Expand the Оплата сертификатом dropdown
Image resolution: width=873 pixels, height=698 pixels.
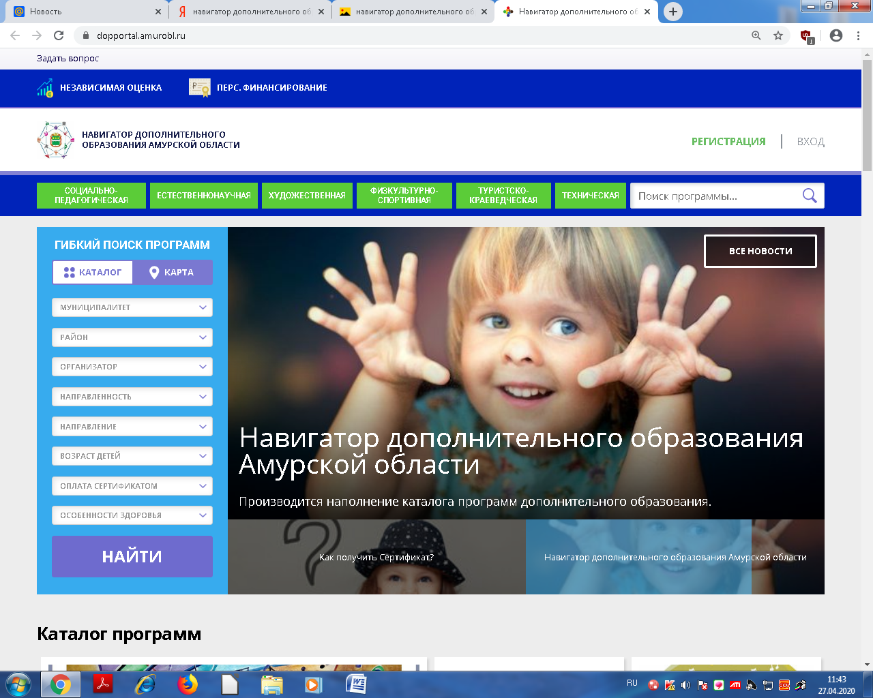click(132, 486)
